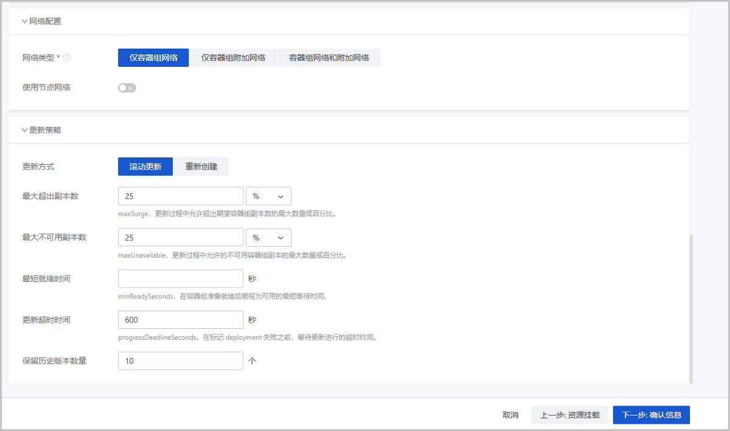Click the maxUnavailable description text
Screen dimensions: 730x431
(232, 255)
